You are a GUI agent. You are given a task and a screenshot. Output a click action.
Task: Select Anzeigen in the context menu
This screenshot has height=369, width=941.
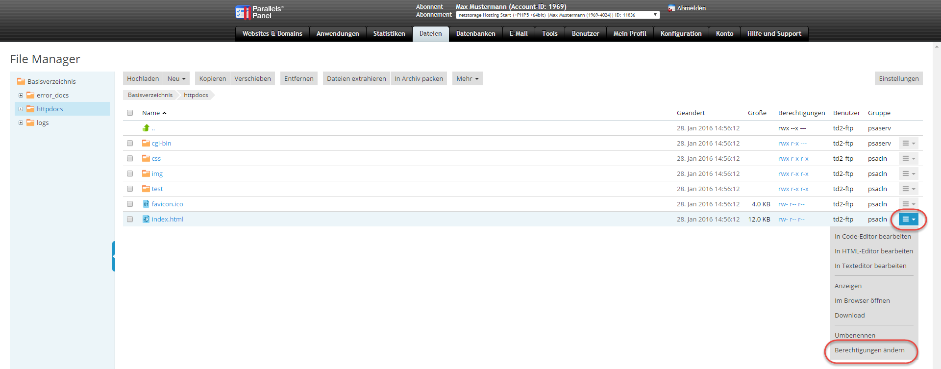point(848,286)
